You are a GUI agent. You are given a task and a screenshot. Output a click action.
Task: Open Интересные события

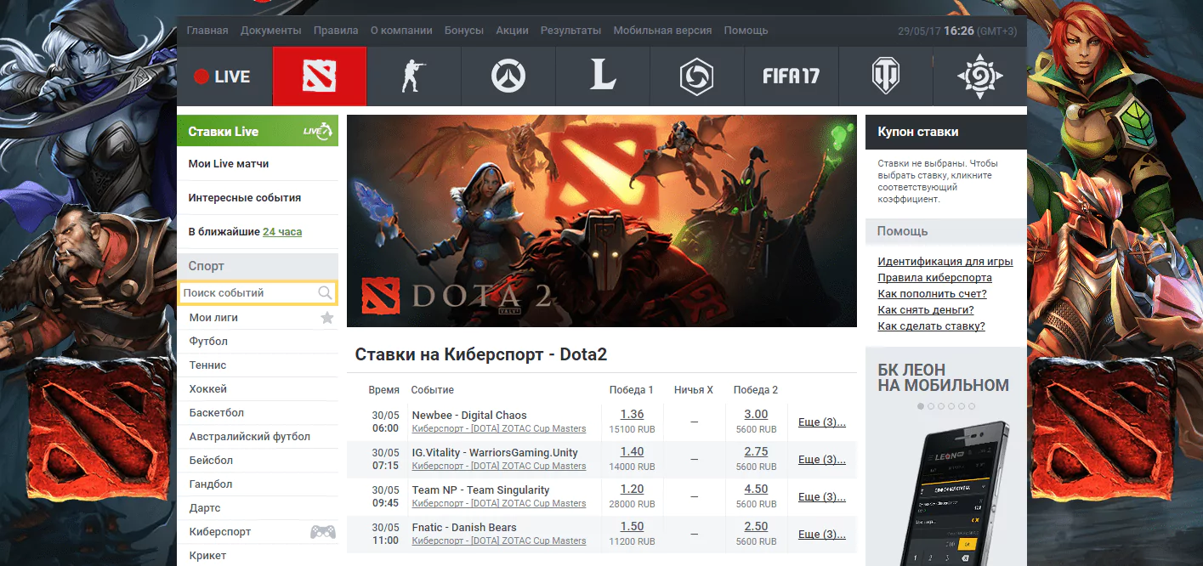[x=245, y=197]
